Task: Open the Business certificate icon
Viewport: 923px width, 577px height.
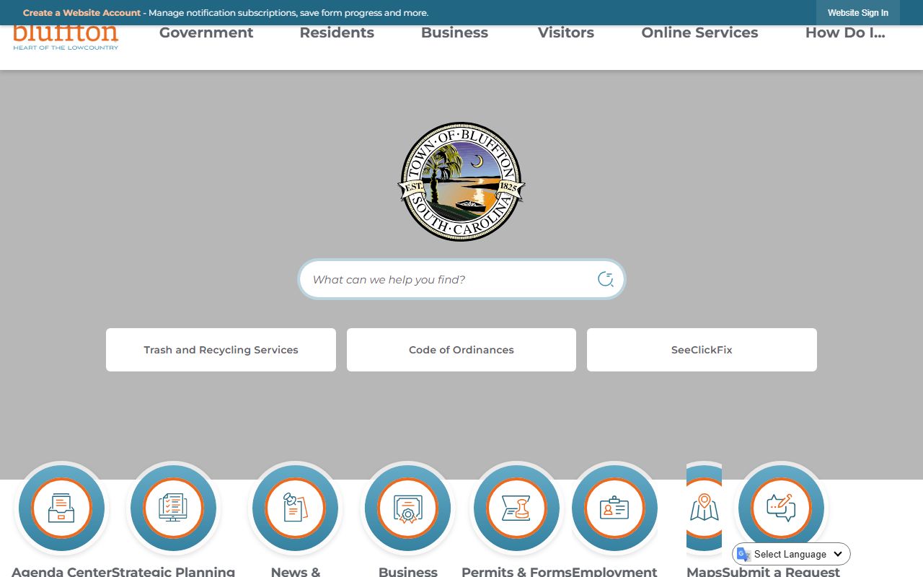Action: point(407,508)
